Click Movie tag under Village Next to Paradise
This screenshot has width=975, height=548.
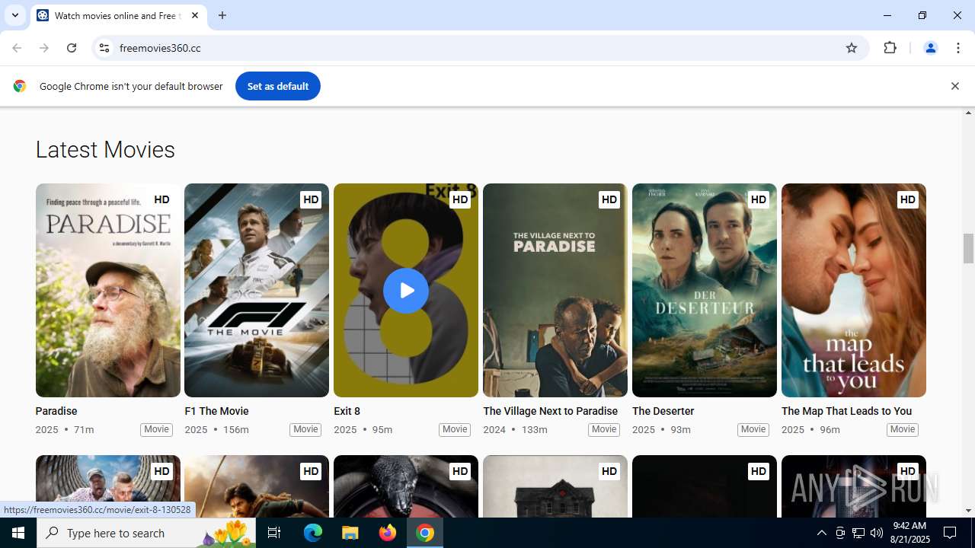[604, 429]
